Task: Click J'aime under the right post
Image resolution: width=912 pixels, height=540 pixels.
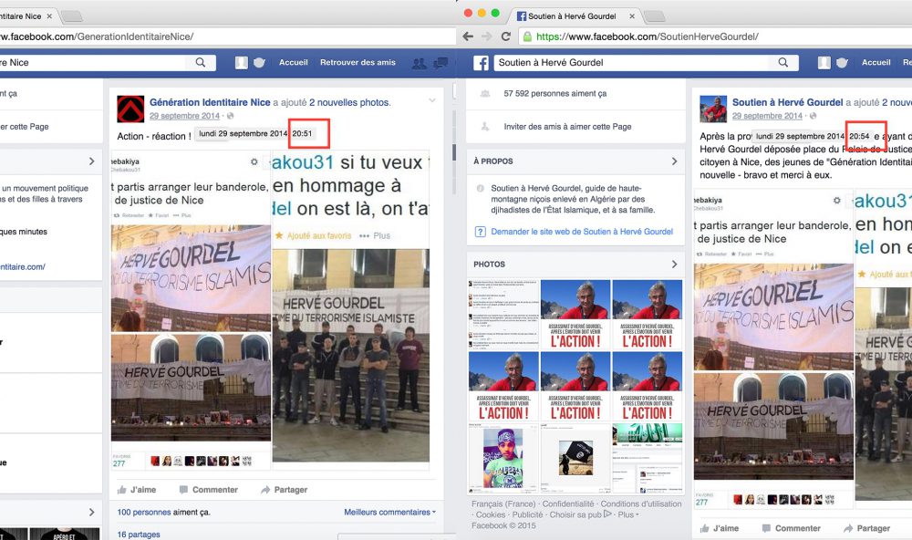Action: coord(719,528)
